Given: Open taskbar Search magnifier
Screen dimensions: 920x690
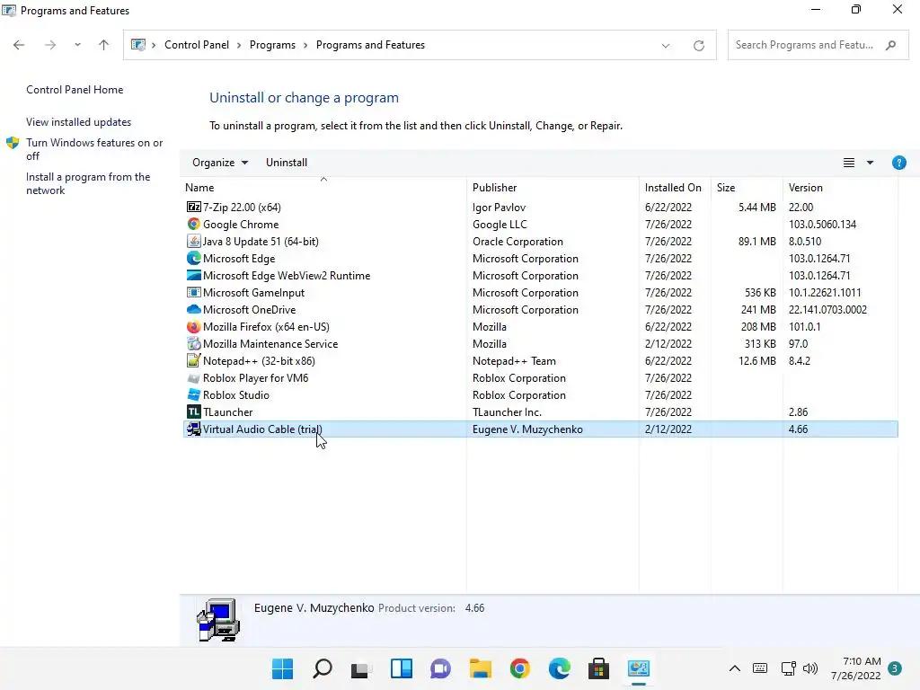Looking at the screenshot, I should coord(323,668).
